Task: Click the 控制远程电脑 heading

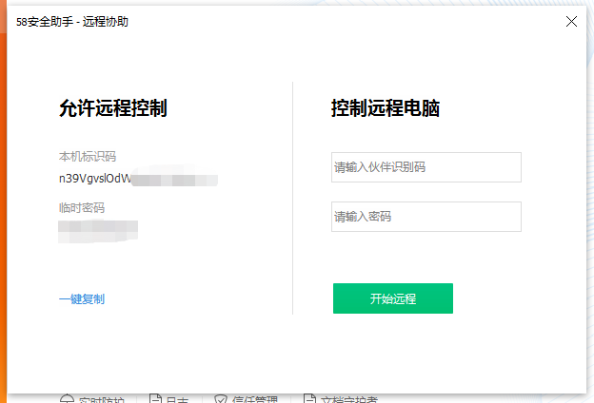Action: pos(386,108)
